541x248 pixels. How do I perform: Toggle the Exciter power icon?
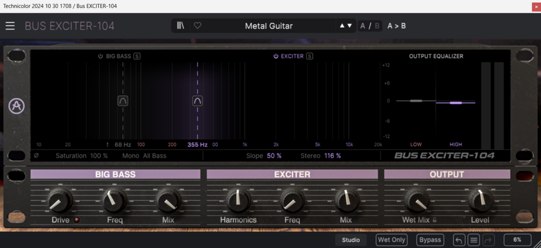(x=276, y=56)
